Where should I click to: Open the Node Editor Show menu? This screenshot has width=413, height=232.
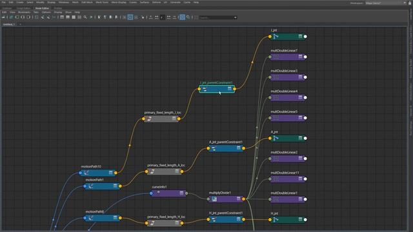[68, 12]
